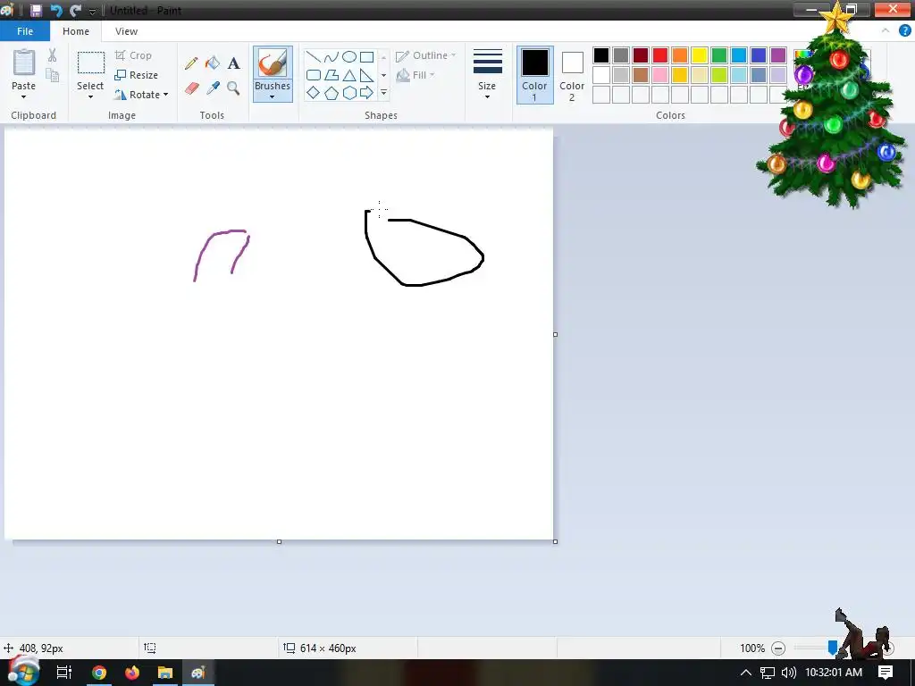The height and width of the screenshot is (686, 915).
Task: Select the Color picker eyedropper tool
Action: (213, 88)
